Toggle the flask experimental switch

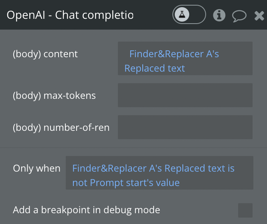tap(189, 15)
